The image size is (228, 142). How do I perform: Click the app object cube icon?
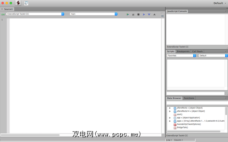point(175,118)
